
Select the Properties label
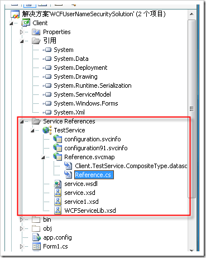click(x=57, y=32)
